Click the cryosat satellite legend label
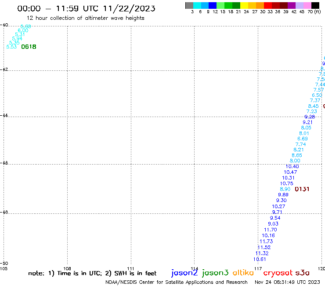325x286 pixels. click(278, 273)
